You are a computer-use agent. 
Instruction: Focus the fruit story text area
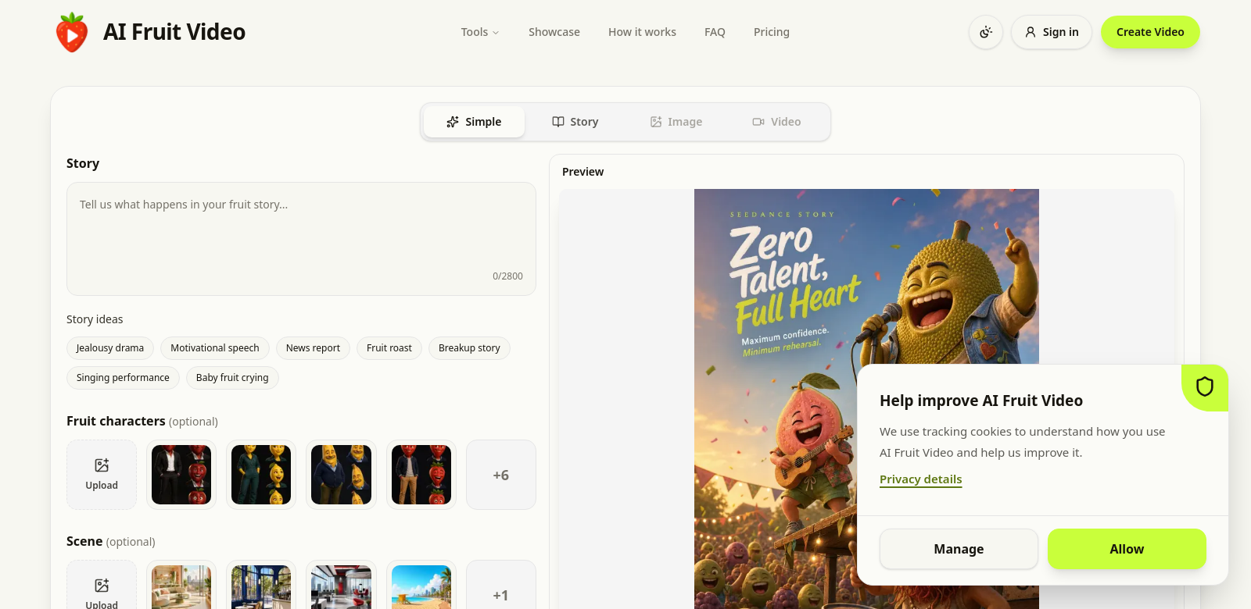click(x=301, y=239)
